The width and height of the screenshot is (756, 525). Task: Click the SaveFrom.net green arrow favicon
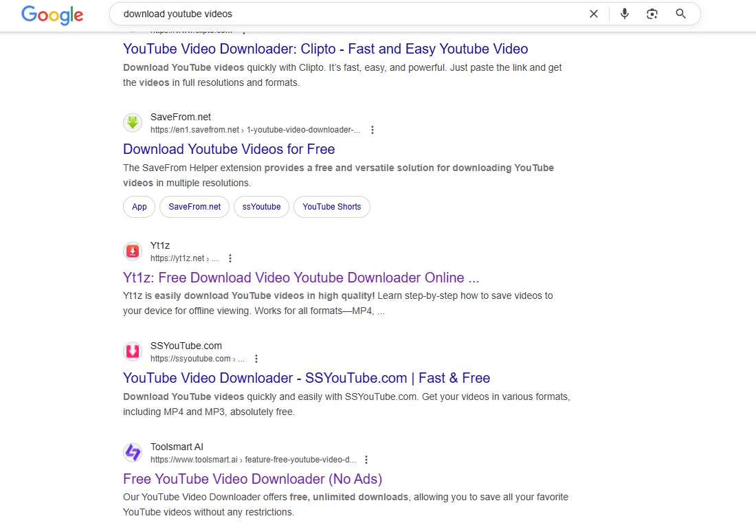(x=133, y=123)
